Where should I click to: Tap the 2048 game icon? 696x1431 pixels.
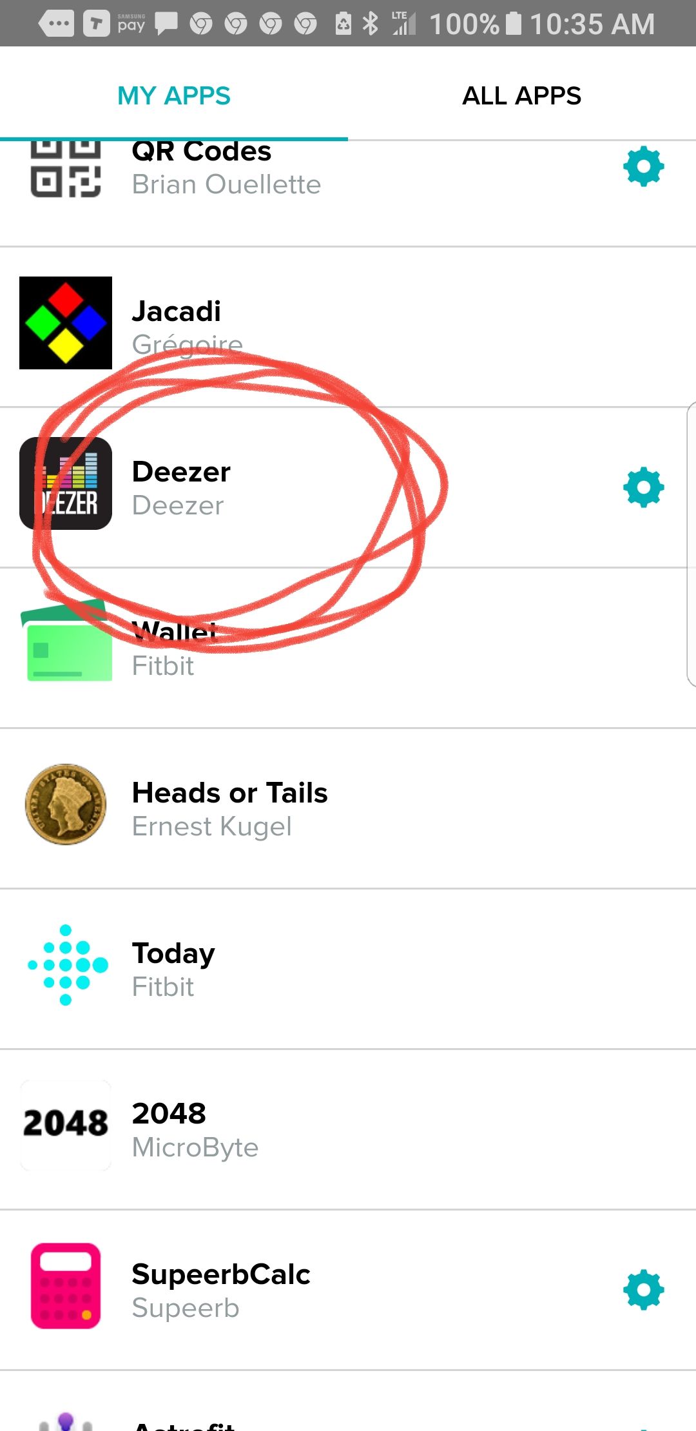66,1124
